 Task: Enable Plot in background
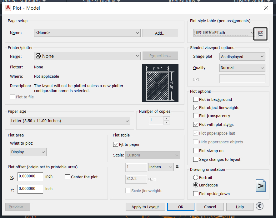point(196,99)
